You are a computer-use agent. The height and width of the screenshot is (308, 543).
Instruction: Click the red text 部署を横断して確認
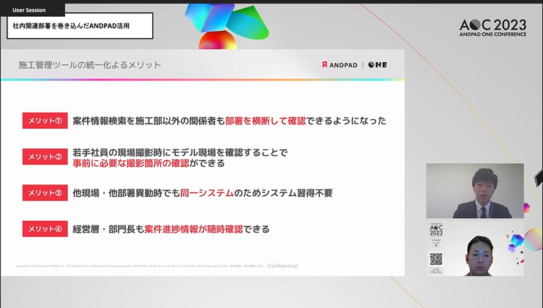[265, 121]
